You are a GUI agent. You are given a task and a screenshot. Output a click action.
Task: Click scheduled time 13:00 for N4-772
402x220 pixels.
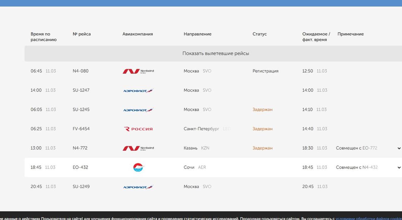(x=36, y=148)
